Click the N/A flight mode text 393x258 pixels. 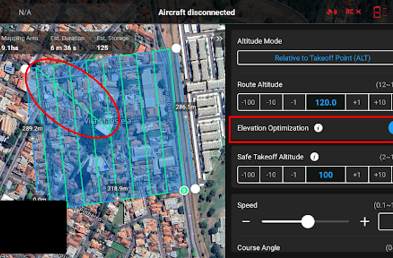[x=25, y=12]
